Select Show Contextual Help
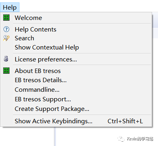 (x=76, y=47)
